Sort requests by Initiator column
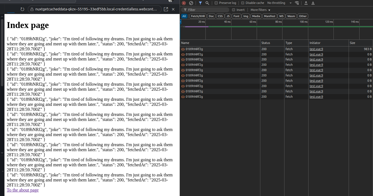Viewport: 373px width, 196px height. click(x=328, y=43)
